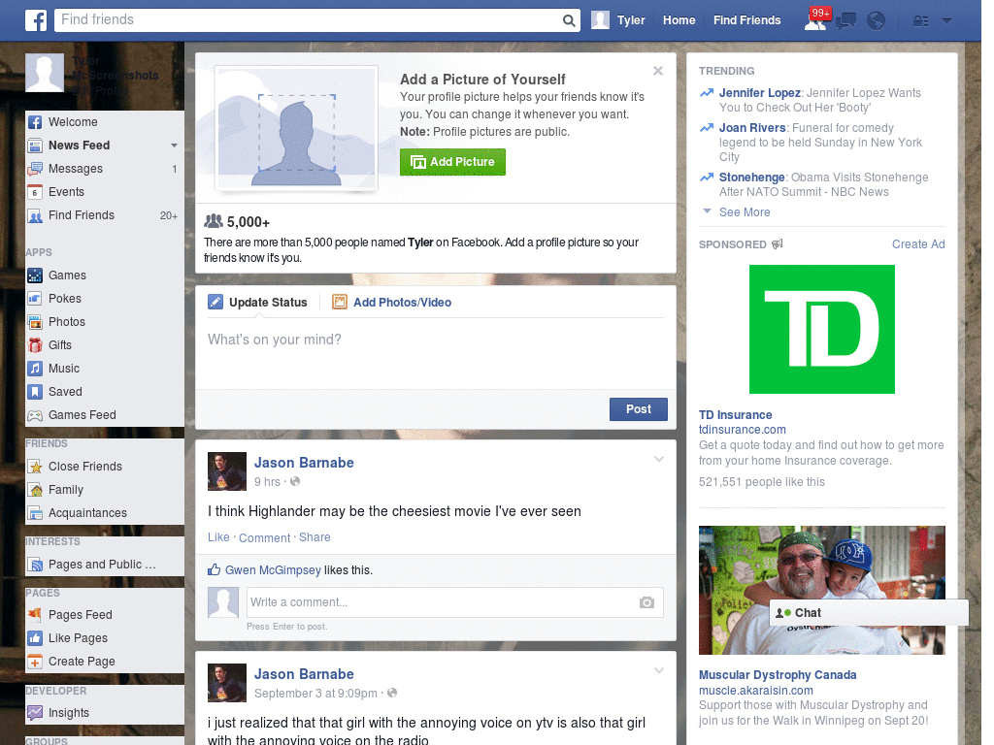
Task: Click the Events calendar icon
Action: (35, 192)
